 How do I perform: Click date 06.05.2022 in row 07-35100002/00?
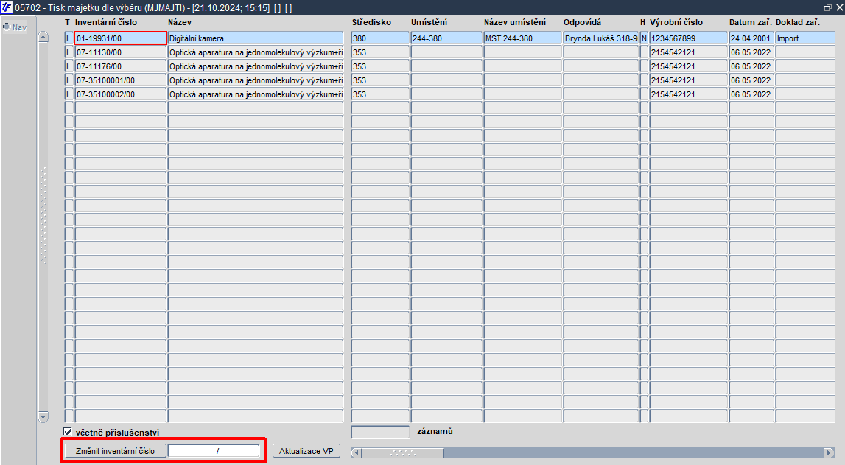[751, 94]
